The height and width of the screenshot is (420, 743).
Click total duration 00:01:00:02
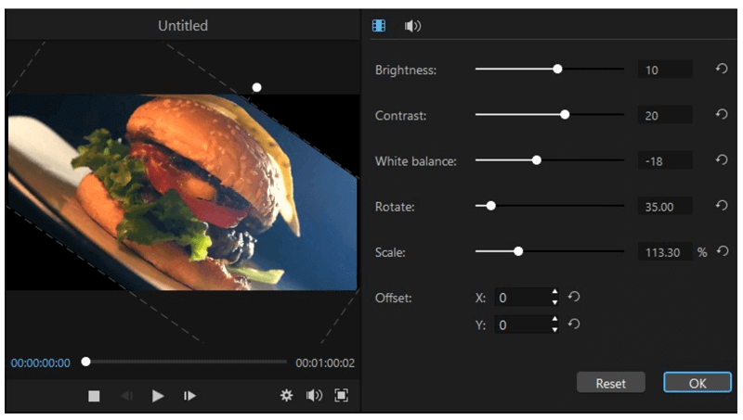point(325,363)
